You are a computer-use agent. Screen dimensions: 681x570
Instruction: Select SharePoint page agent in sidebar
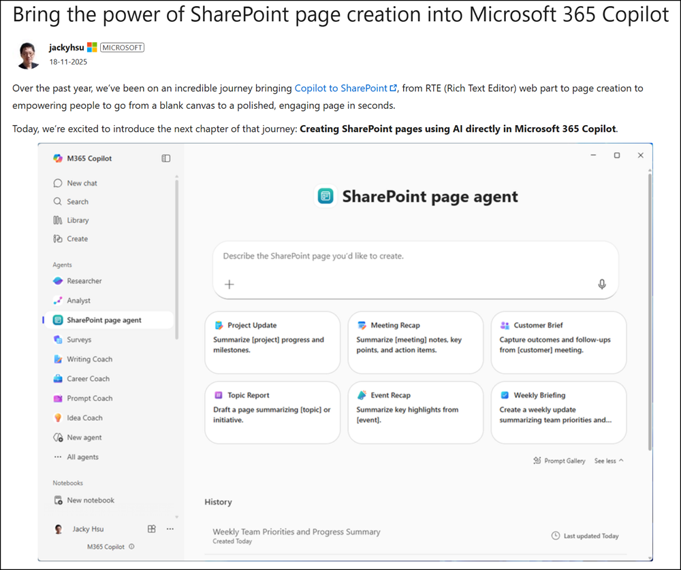click(108, 320)
